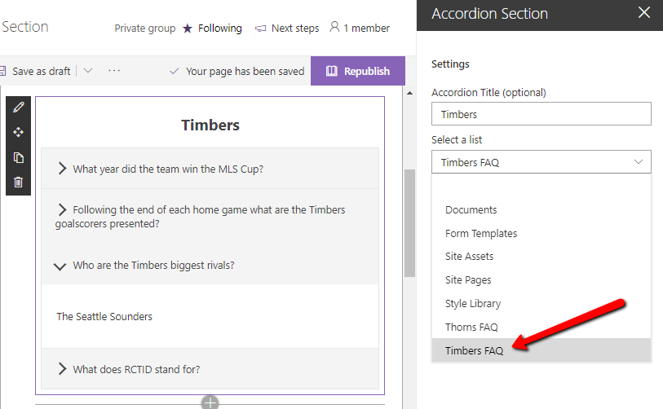663x409 pixels.
Task: Click the move web part icon
Action: [x=18, y=132]
